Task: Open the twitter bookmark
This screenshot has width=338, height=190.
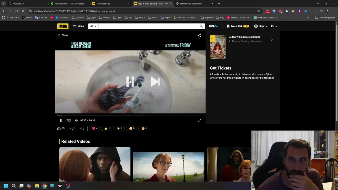Action: 27,18
